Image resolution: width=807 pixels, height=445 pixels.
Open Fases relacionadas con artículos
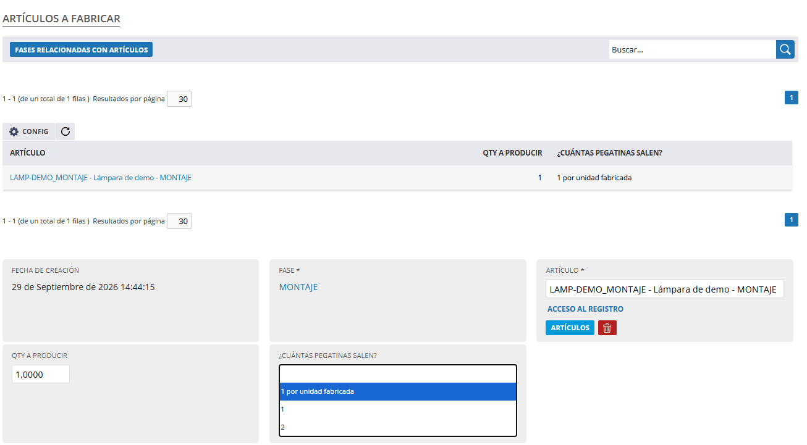[81, 49]
